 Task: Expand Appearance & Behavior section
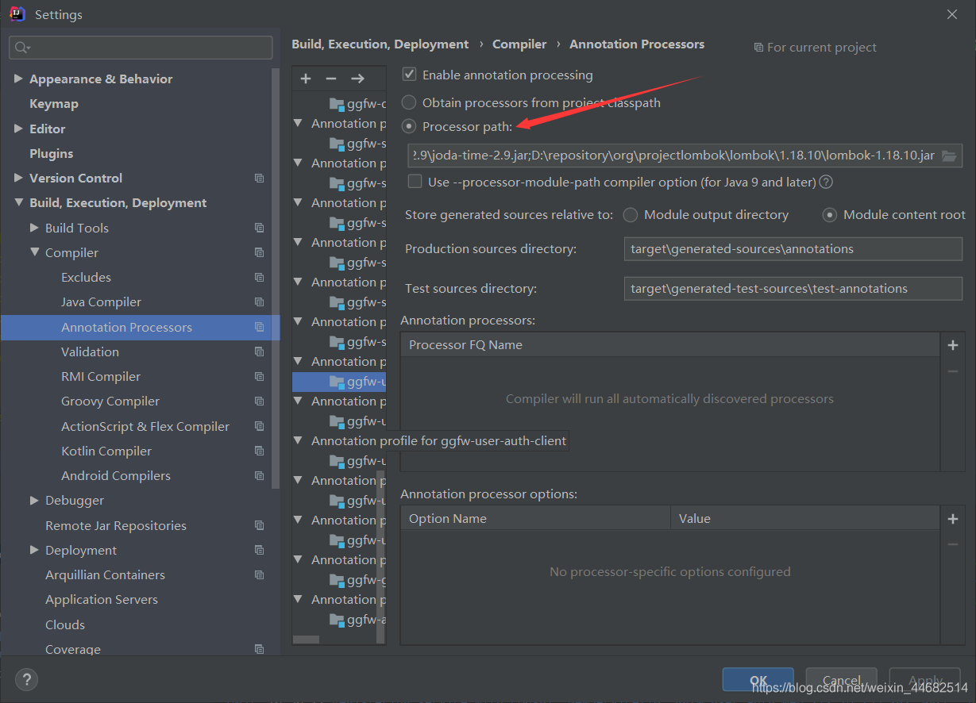pos(18,79)
